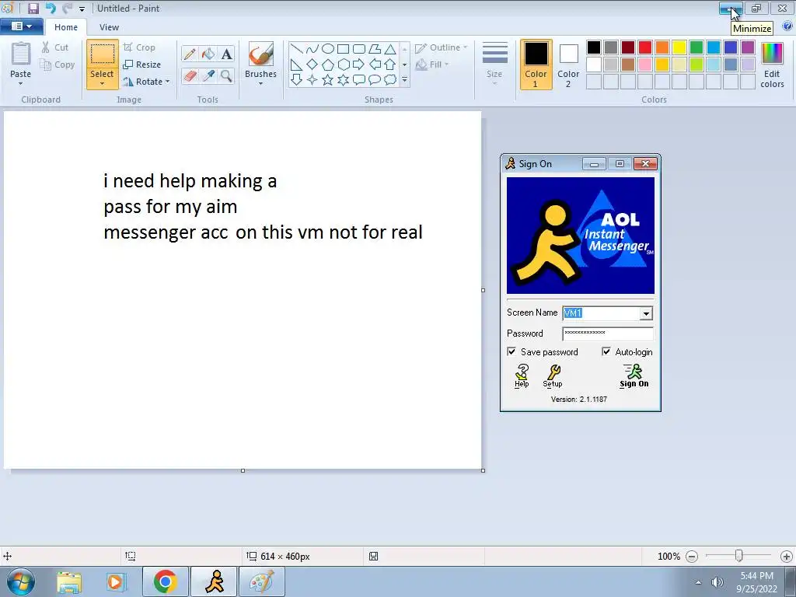The image size is (796, 597).
Task: Switch to the View ribbon tab
Action: (x=109, y=27)
